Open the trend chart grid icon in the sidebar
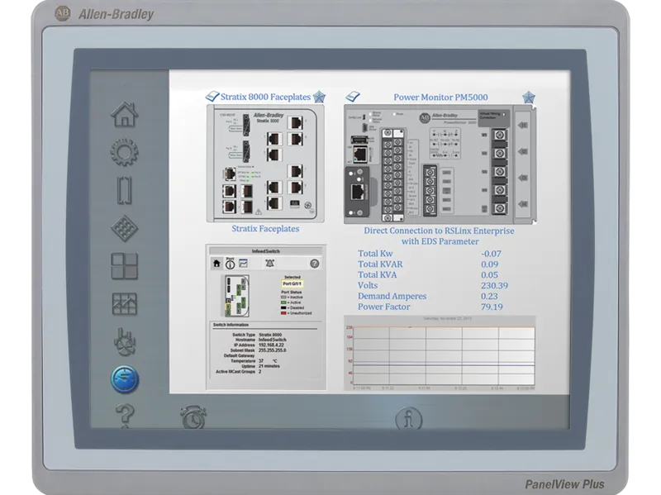661x495 pixels. pyautogui.click(x=125, y=303)
